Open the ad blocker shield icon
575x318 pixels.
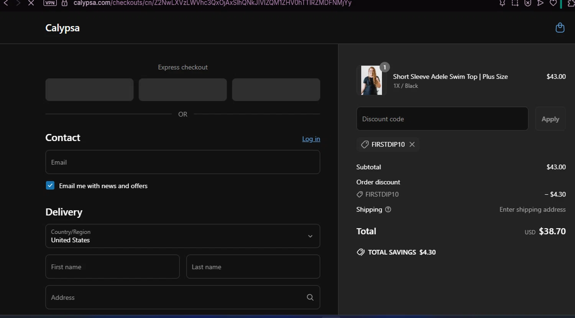[x=528, y=3]
